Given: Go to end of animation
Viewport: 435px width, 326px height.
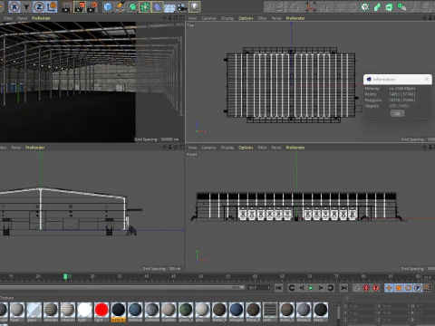Looking at the screenshot, I should tap(343, 288).
